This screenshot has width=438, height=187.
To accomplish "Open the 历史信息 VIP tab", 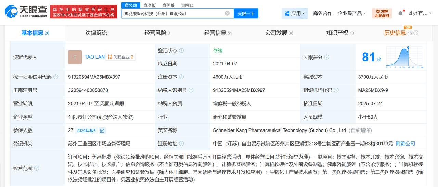I will coord(398,33).
